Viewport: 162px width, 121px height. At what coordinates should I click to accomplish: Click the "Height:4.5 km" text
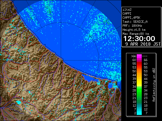tap(134, 30)
